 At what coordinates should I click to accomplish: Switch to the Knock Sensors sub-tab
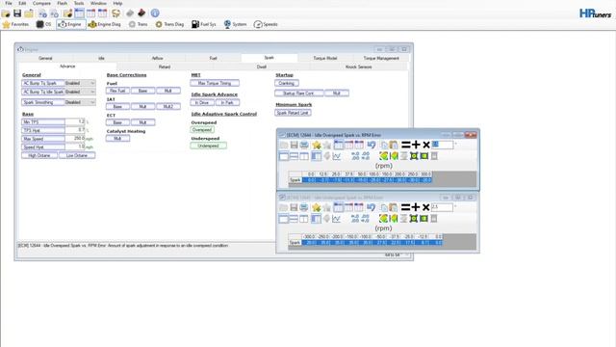[x=359, y=67]
